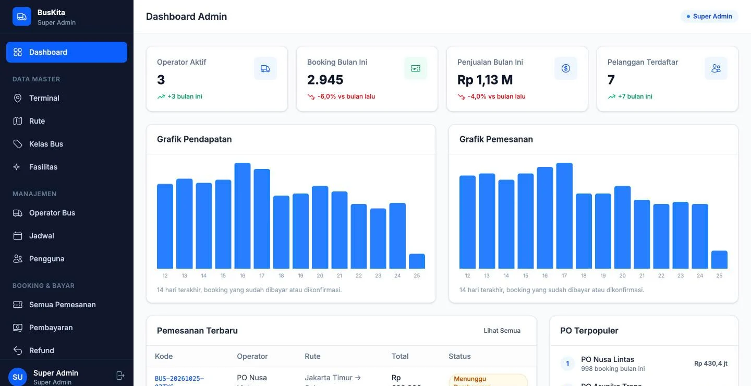Click the SU avatar circle
This screenshot has width=751, height=386.
18,377
